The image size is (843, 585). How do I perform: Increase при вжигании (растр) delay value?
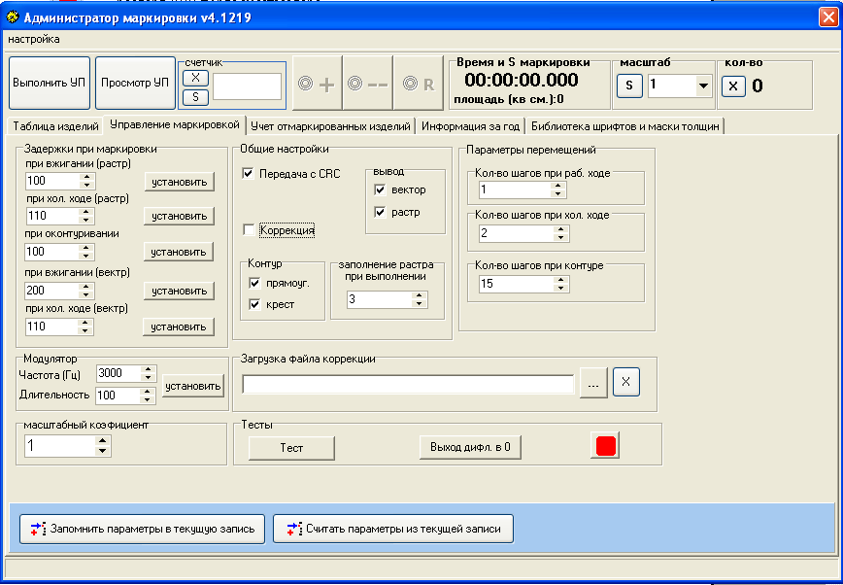pyautogui.click(x=86, y=177)
